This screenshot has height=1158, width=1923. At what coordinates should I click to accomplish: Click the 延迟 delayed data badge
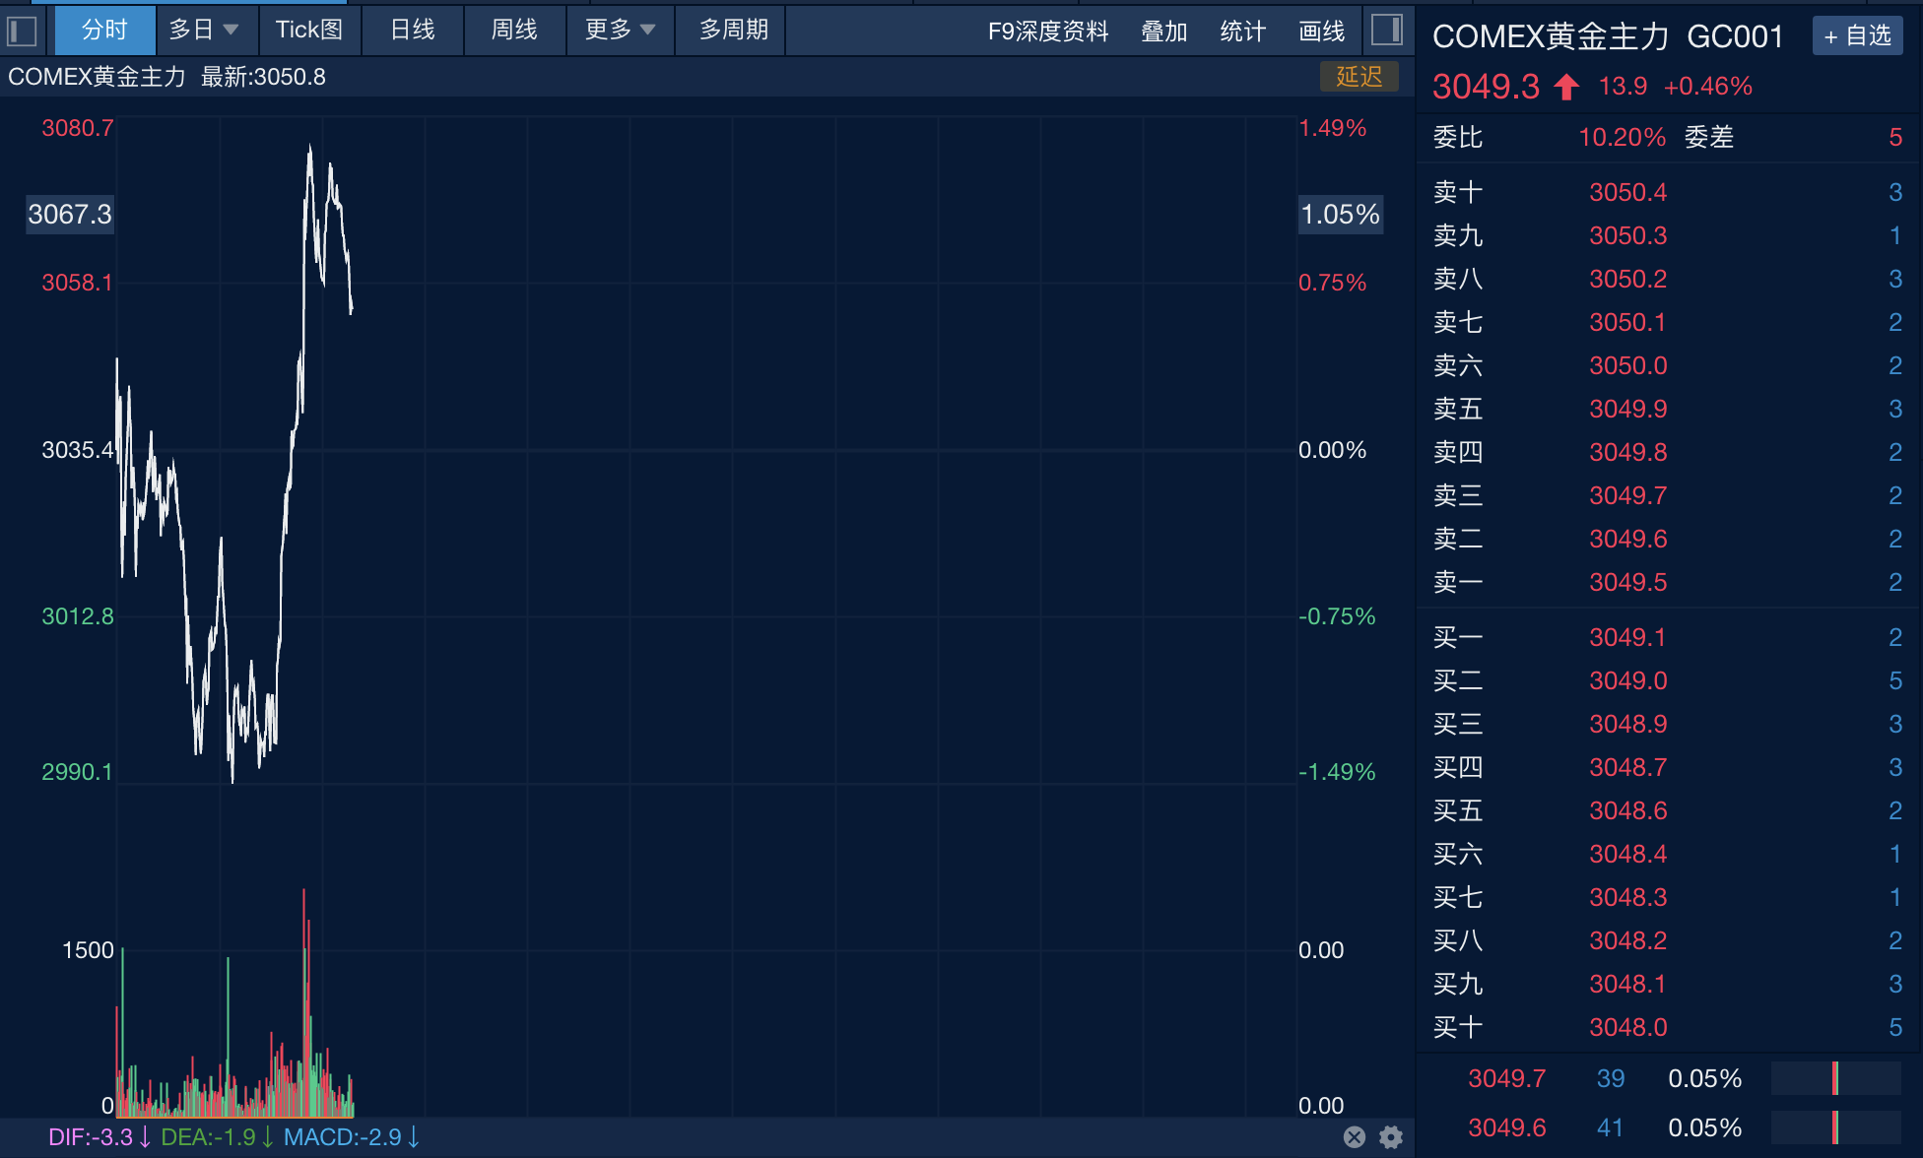[1359, 77]
